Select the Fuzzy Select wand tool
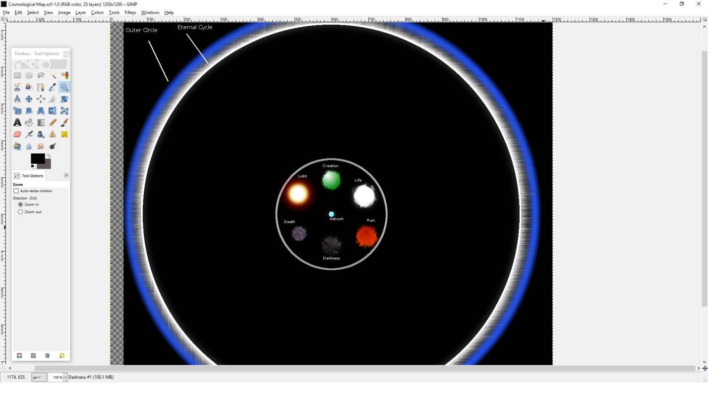Screen dimensions: 708x396 [53, 76]
